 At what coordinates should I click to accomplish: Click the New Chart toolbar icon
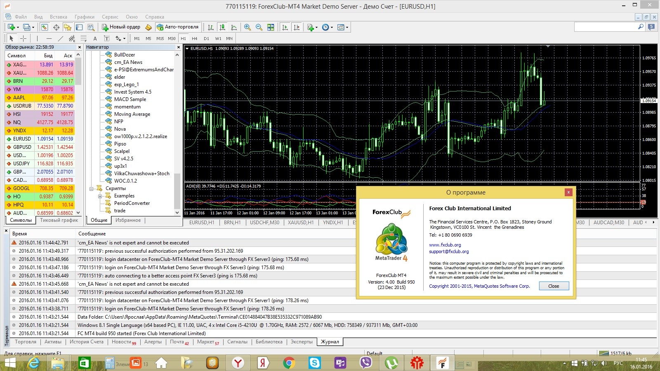(11, 27)
